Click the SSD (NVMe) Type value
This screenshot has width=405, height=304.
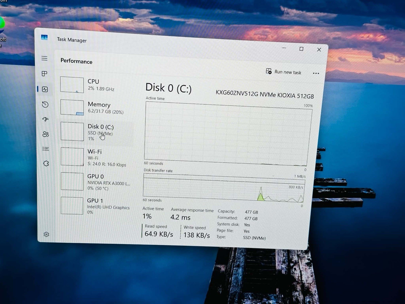tap(254, 238)
